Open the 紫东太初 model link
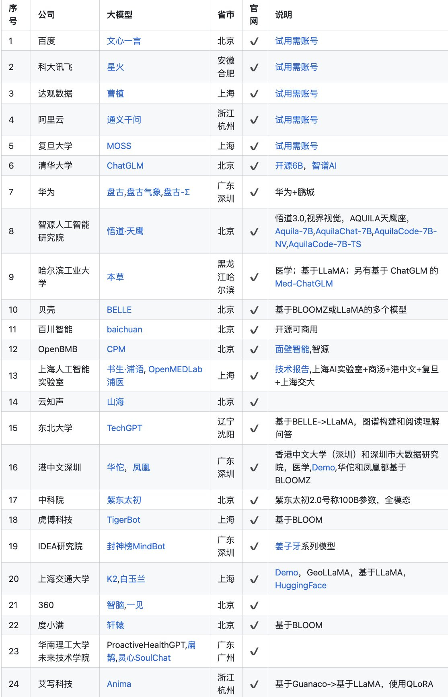The width and height of the screenshot is (448, 697). click(x=124, y=500)
